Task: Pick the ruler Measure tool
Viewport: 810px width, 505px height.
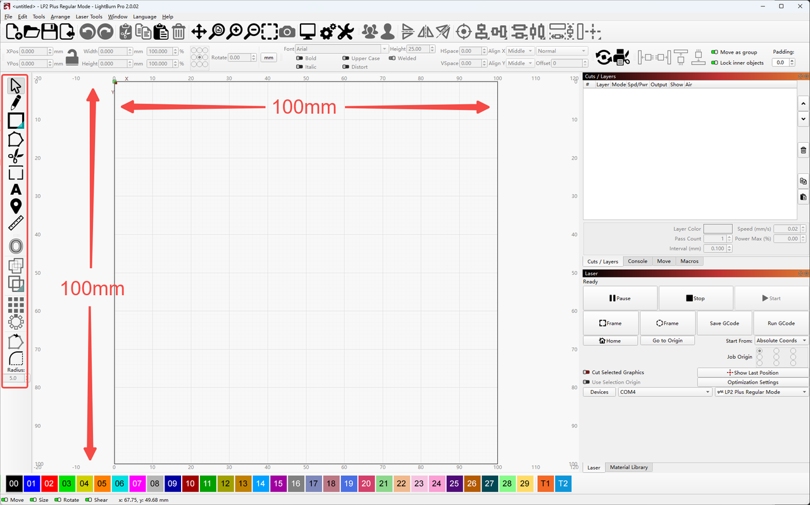Action: coord(16,222)
